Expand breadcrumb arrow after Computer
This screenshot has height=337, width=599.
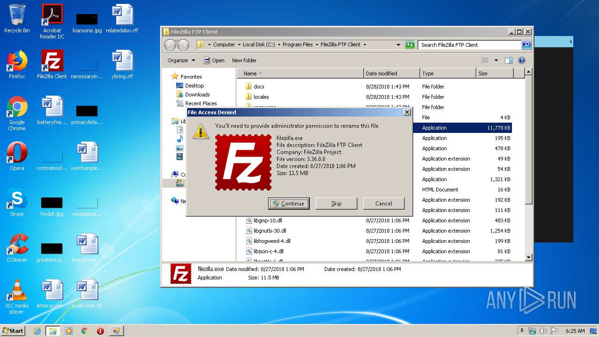[239, 45]
